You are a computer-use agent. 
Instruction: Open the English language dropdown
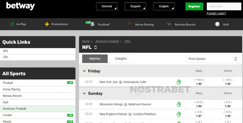[164, 6]
